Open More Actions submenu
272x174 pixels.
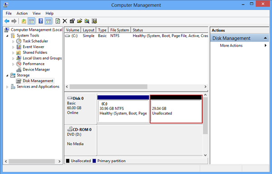point(239,46)
